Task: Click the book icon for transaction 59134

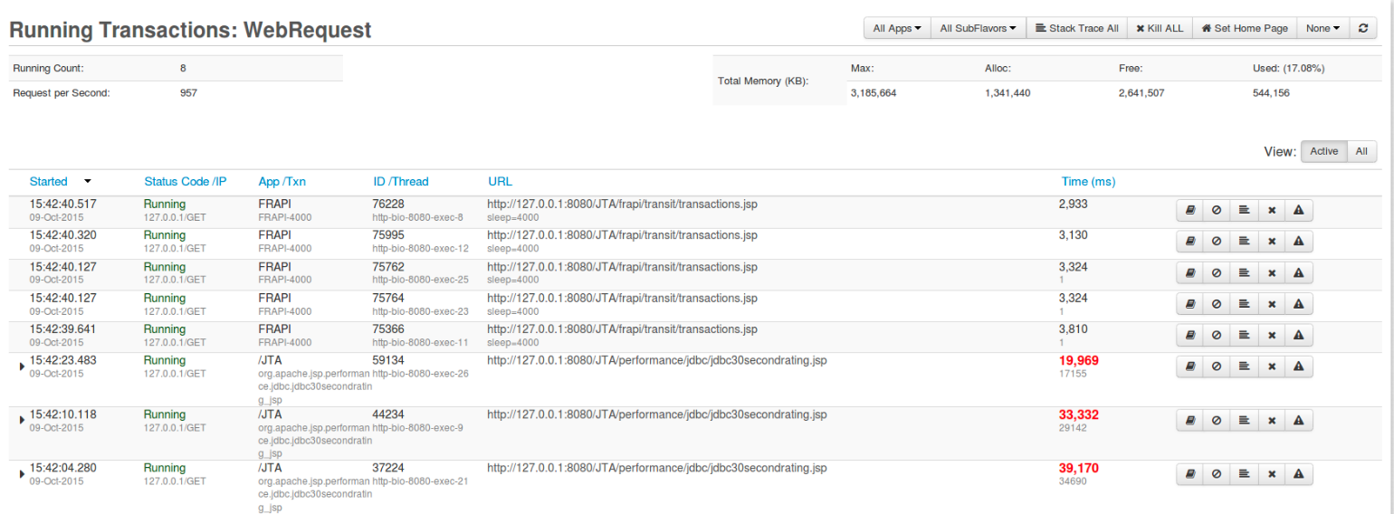Action: (1190, 366)
